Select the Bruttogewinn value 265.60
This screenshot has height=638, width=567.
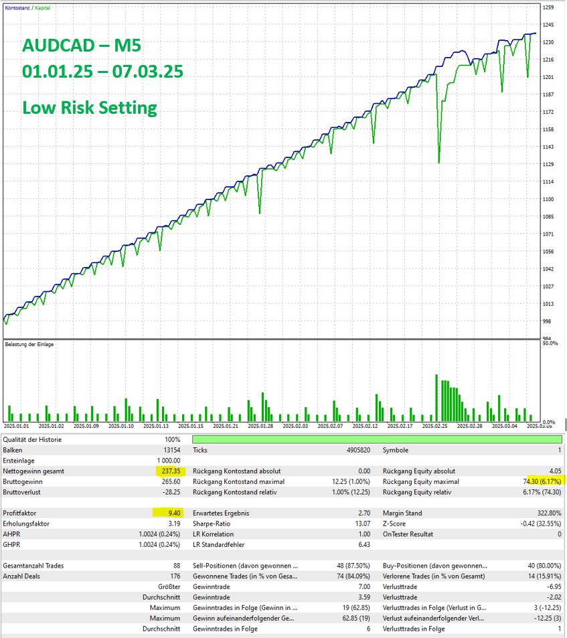171,482
